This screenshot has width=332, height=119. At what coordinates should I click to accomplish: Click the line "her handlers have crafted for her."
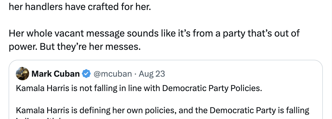click(x=80, y=6)
